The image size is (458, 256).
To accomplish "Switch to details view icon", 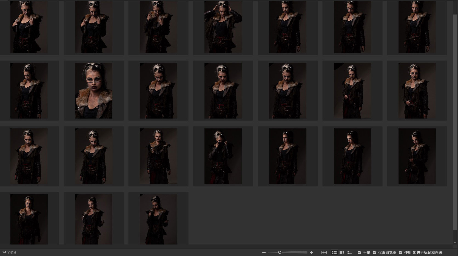I will 342,252.
